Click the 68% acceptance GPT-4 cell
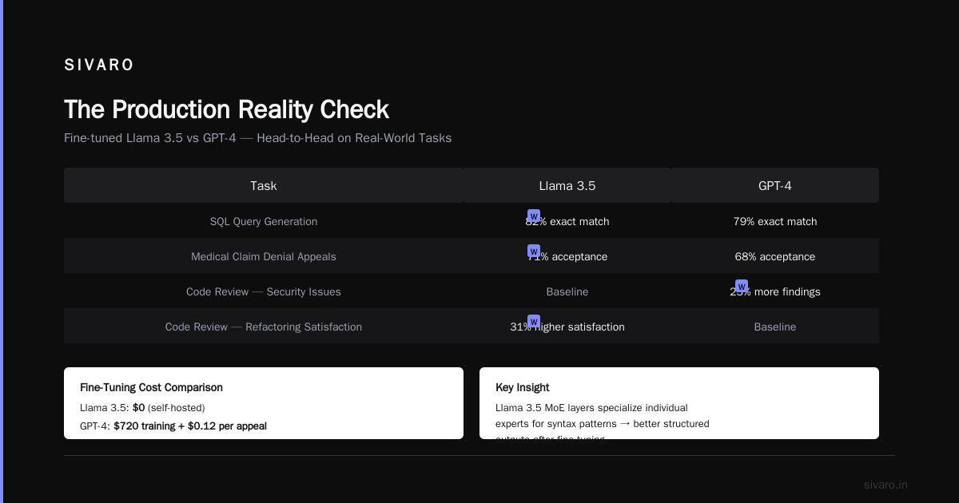959x503 pixels. click(x=775, y=256)
